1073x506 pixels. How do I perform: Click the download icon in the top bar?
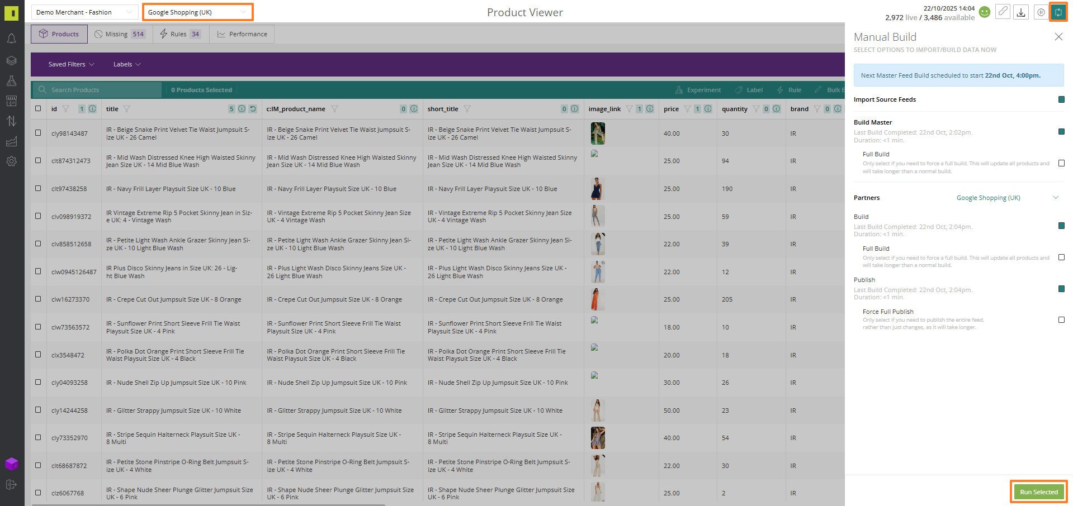(x=1021, y=12)
